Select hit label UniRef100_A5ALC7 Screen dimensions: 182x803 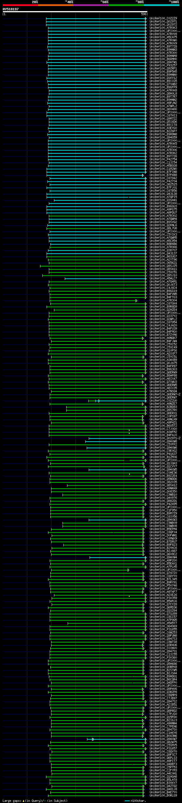click(163, 278)
